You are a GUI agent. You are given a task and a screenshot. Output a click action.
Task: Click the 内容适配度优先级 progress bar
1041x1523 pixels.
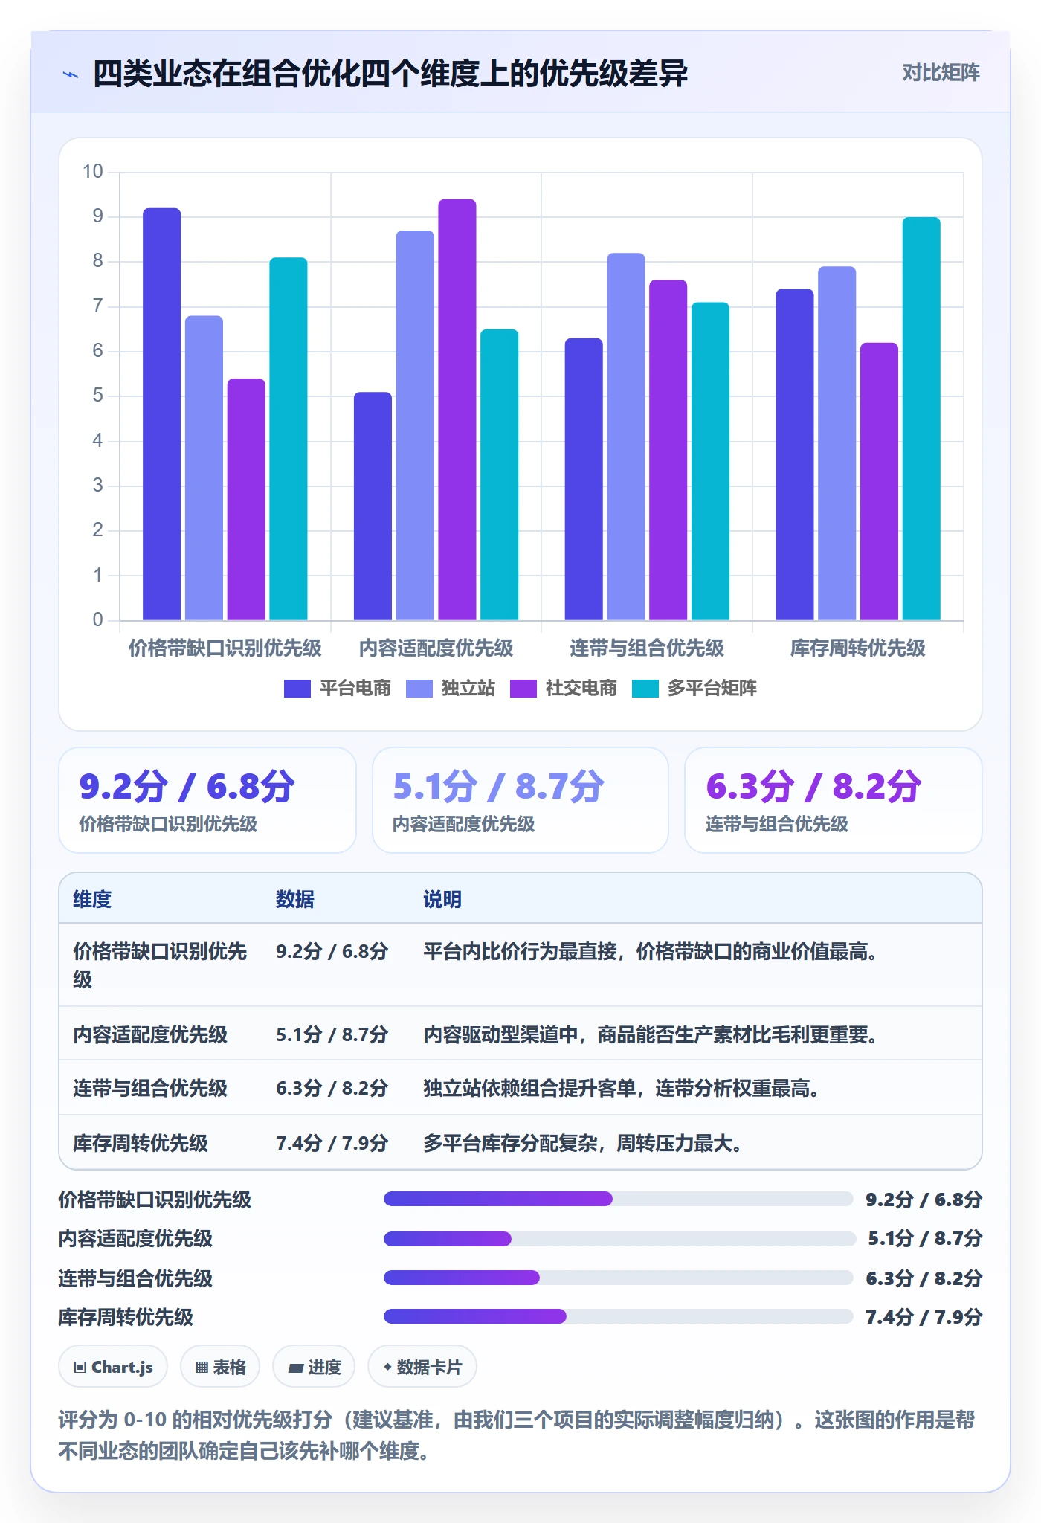pyautogui.click(x=620, y=1238)
